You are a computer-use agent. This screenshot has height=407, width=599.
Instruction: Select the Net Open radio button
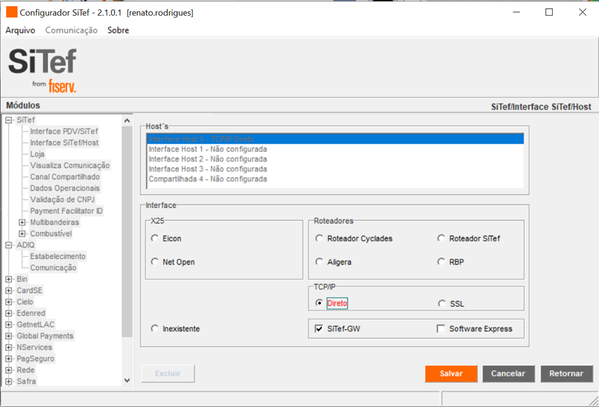pyautogui.click(x=155, y=262)
